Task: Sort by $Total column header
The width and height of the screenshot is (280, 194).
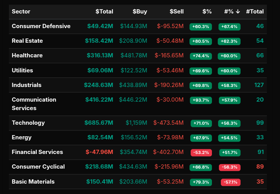Action: [x=104, y=12]
